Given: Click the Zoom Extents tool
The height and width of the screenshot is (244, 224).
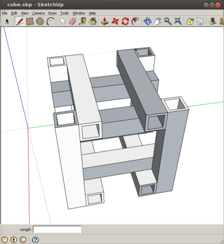Looking at the screenshot, I should tap(178, 21).
